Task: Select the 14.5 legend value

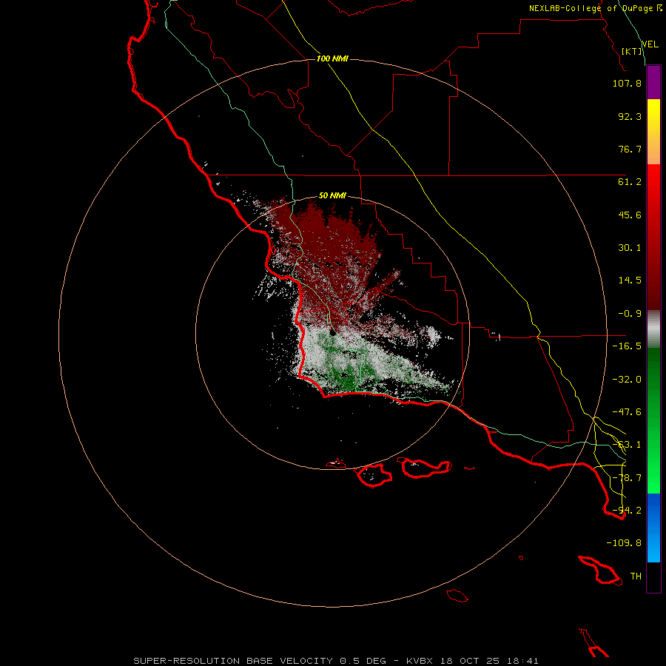Action: 630,280
